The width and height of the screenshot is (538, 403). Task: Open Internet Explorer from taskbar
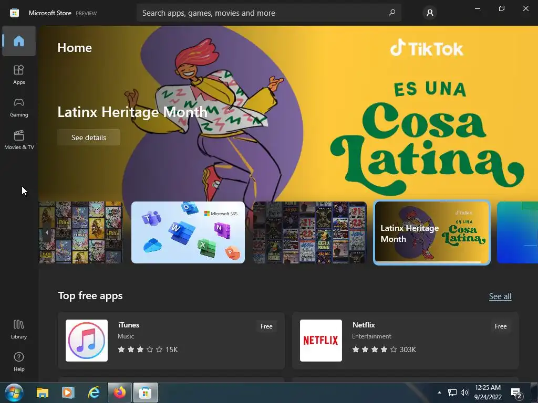pos(94,393)
